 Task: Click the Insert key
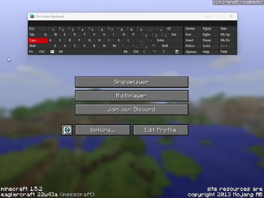pyautogui.click(x=193, y=40)
